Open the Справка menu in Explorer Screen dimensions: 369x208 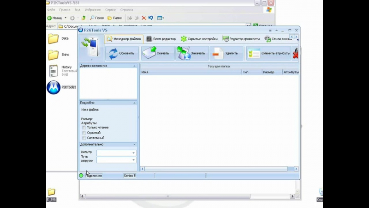click(126, 10)
